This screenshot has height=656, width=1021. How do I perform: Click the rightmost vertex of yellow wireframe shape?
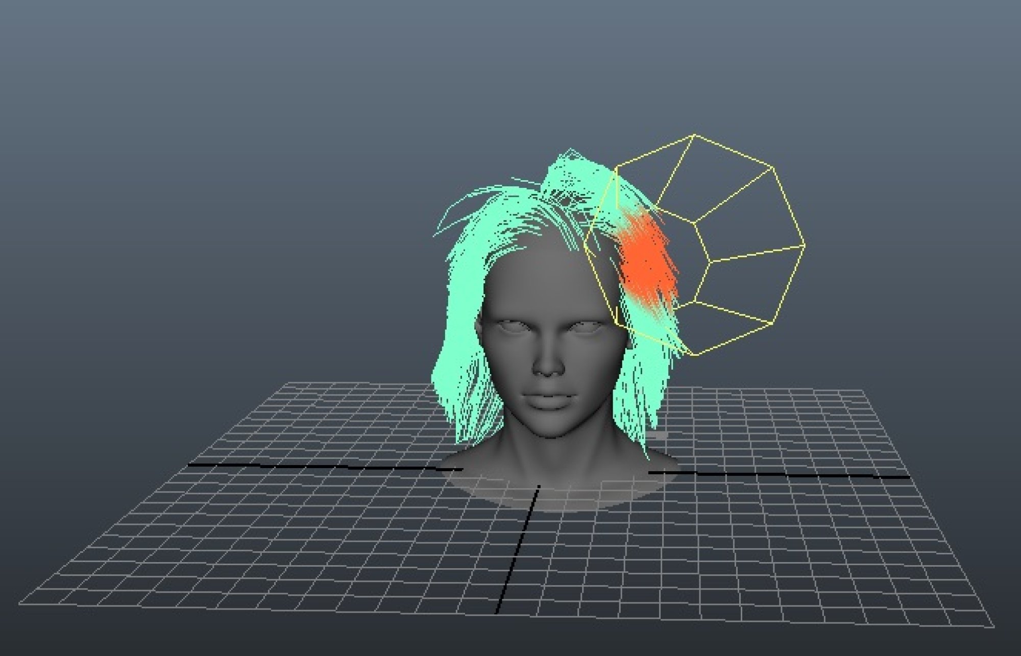pyautogui.click(x=805, y=246)
